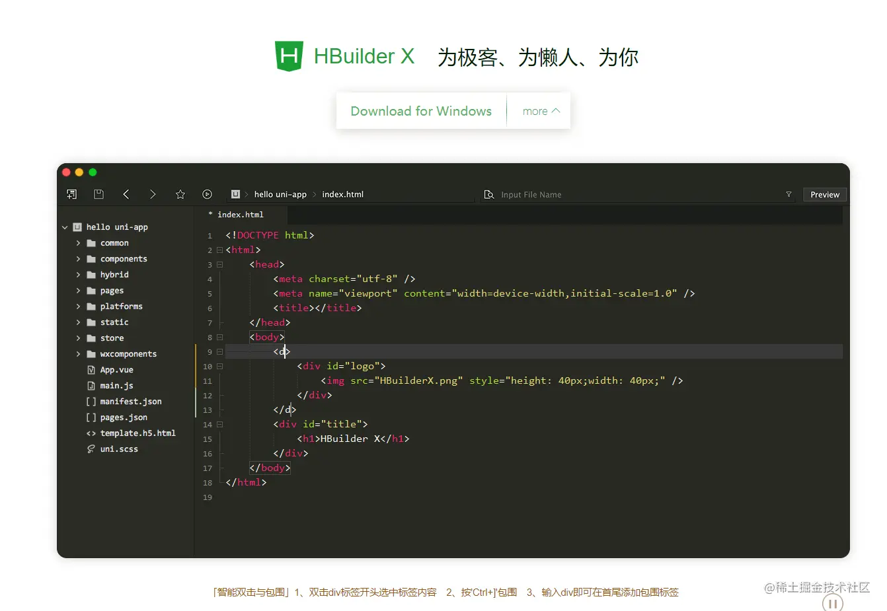Select index.html breadcrumb
Viewport: 887px width, 611px height.
tap(342, 194)
